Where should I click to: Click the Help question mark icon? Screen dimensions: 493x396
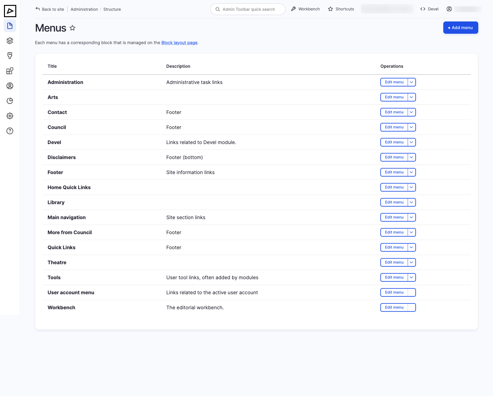click(10, 131)
